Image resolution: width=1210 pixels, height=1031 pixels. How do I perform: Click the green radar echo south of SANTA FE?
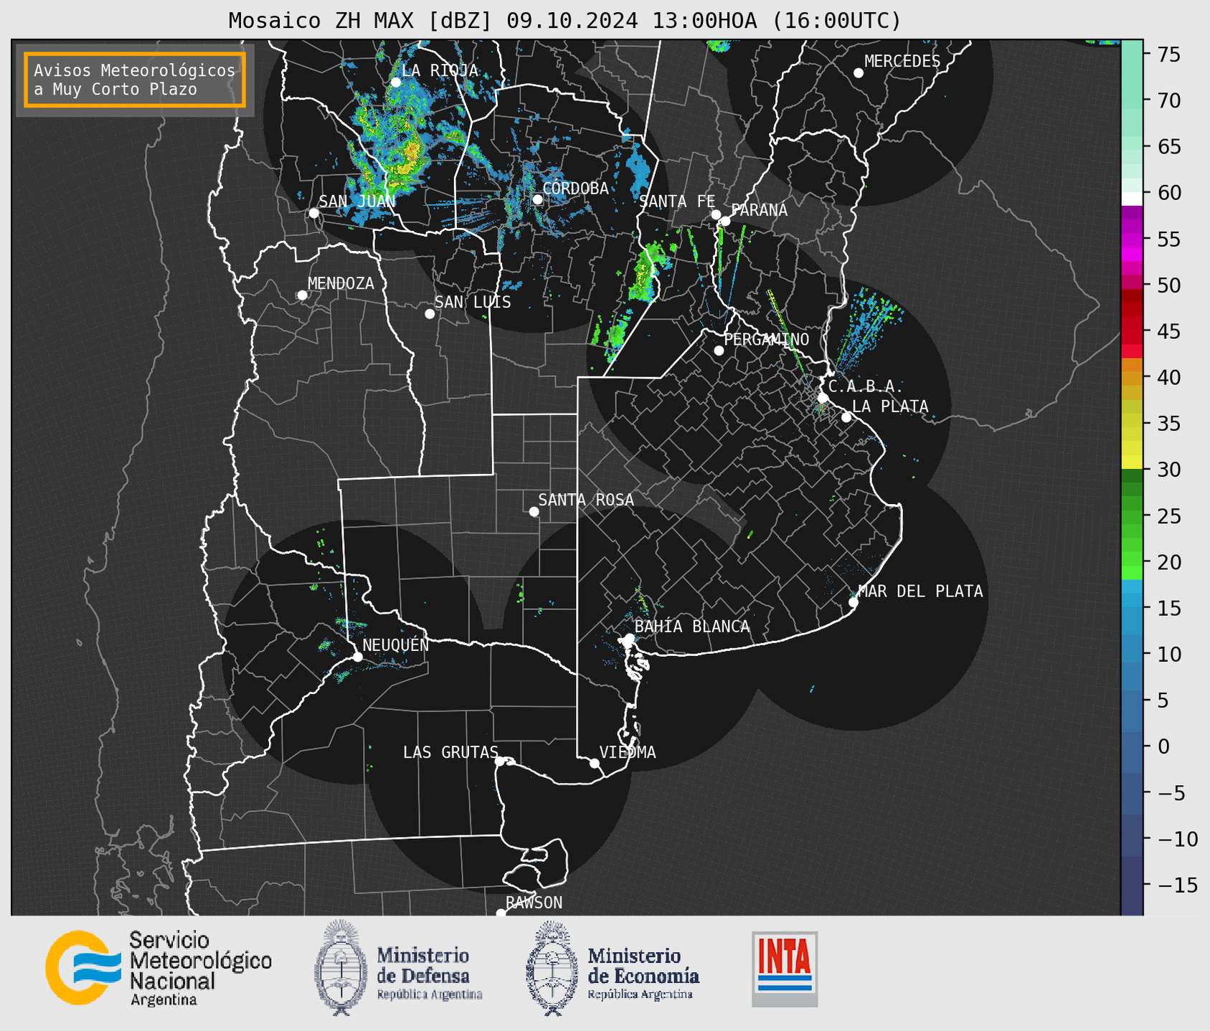pyautogui.click(x=643, y=275)
